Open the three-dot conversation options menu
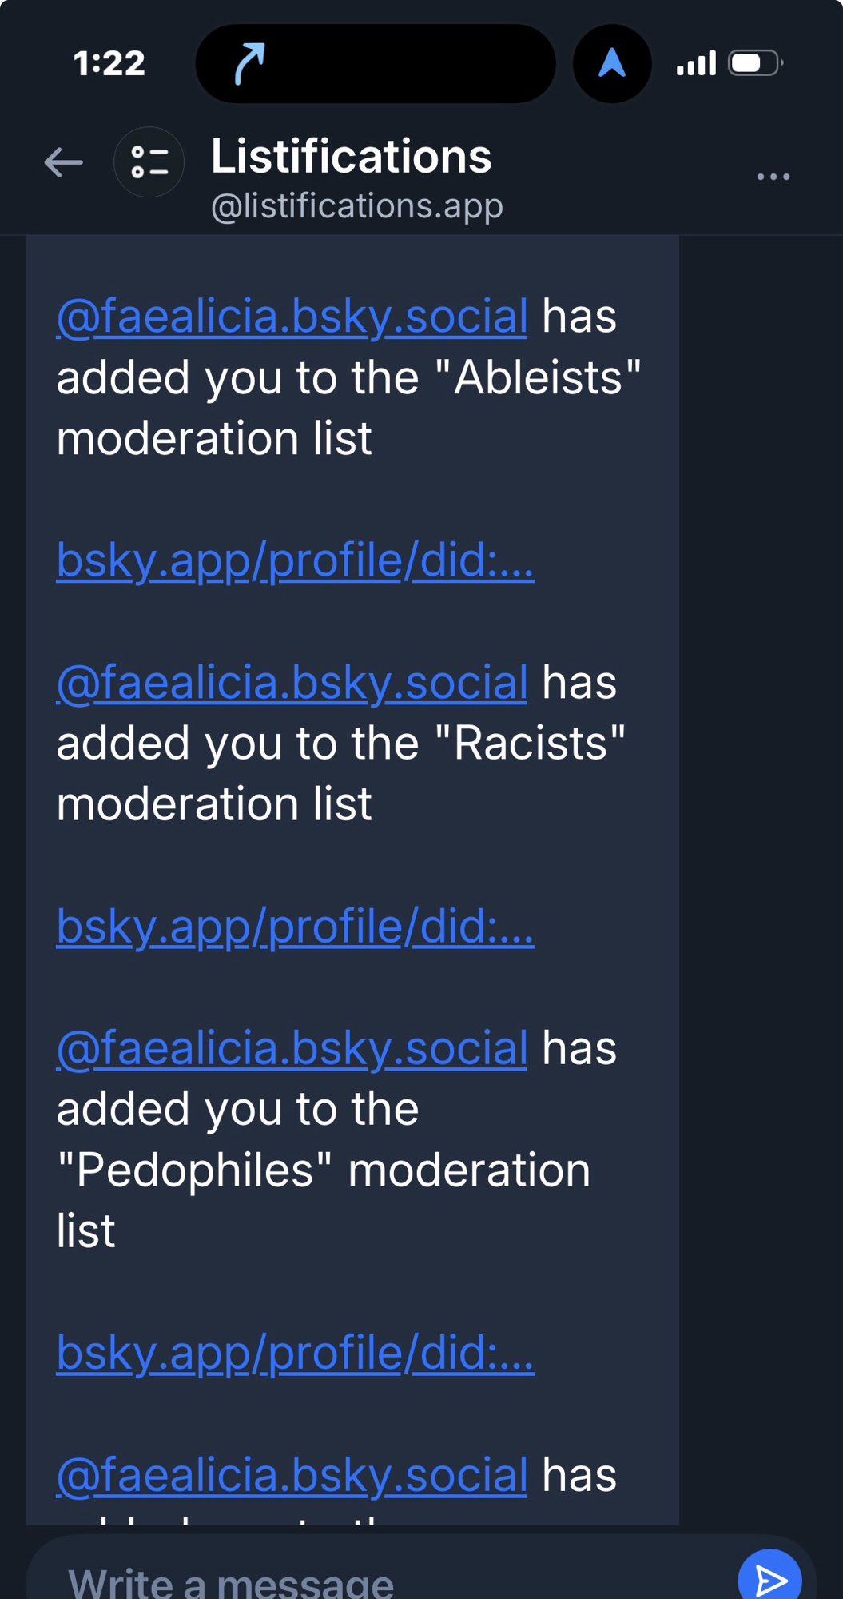This screenshot has height=1599, width=843. click(773, 177)
